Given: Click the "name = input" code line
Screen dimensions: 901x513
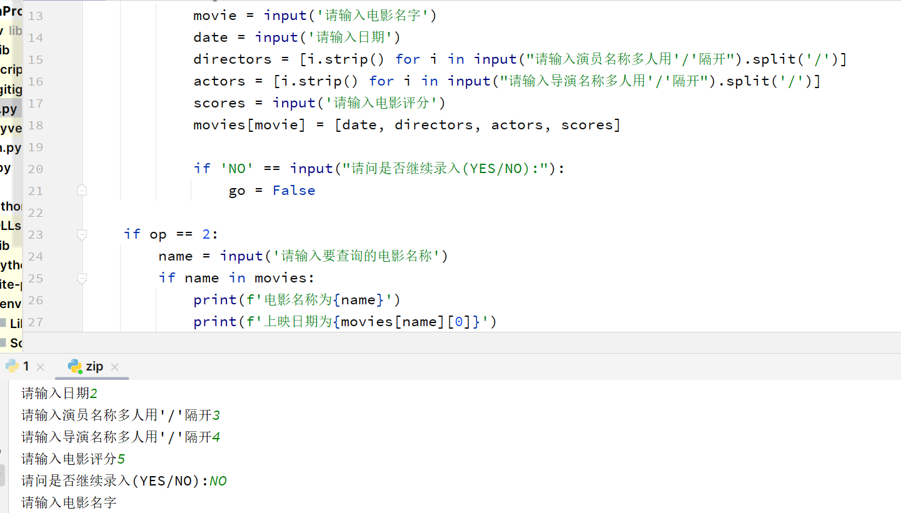Looking at the screenshot, I should (x=303, y=256).
